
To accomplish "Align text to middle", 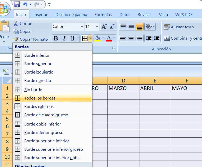I will 131,27.
